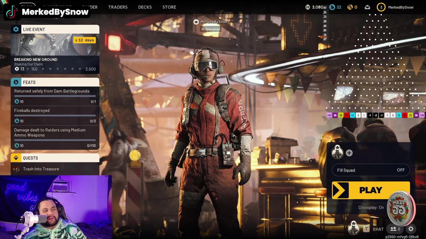Viewport: 426px width, 239px height.
Task: Toggle the Fill Squad OFF switch
Action: pos(371,170)
